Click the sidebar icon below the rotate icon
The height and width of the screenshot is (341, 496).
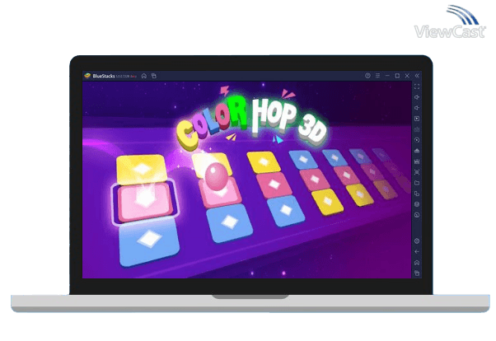[417, 204]
